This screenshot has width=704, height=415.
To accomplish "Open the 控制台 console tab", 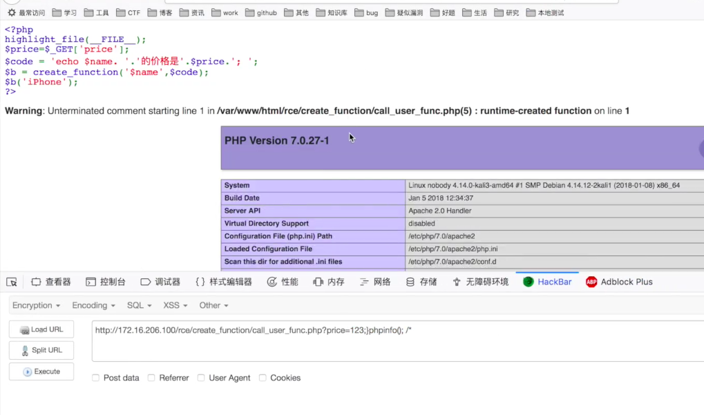I will coord(106,282).
